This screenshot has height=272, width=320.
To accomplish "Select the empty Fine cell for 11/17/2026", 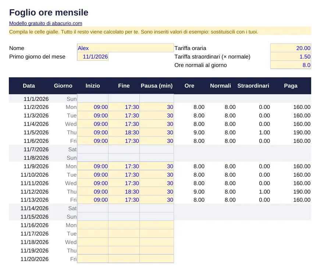I will click(x=124, y=233).
